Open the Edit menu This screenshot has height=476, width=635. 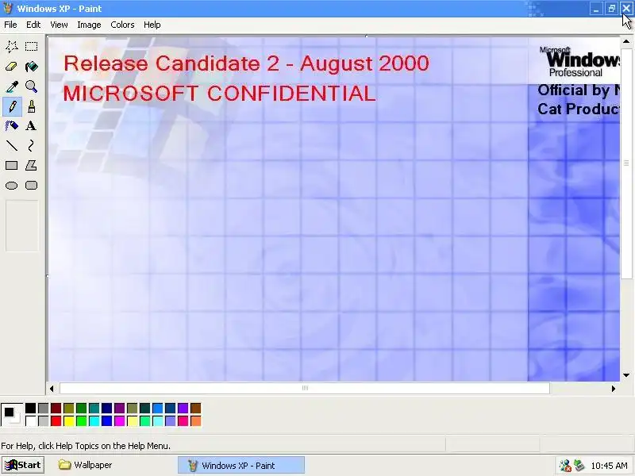point(33,25)
